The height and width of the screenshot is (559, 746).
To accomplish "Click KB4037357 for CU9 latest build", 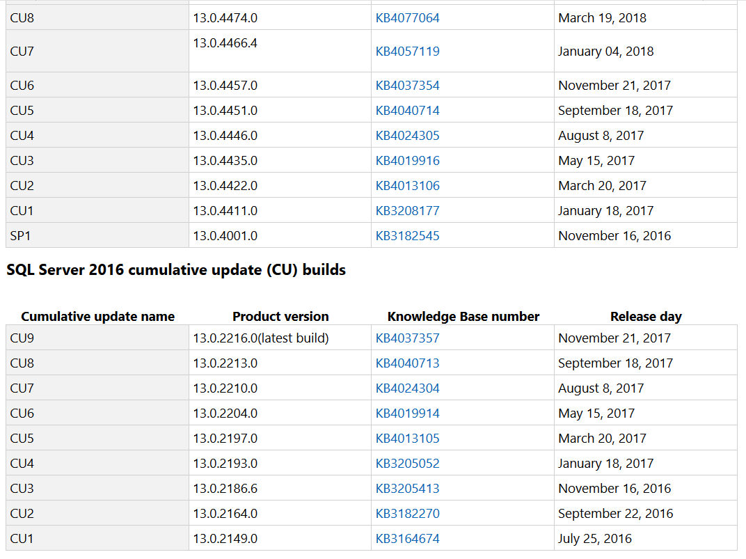I will tap(408, 338).
